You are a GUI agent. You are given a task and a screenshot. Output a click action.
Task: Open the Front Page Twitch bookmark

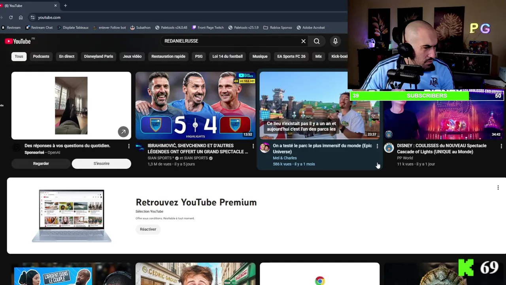coord(208,28)
